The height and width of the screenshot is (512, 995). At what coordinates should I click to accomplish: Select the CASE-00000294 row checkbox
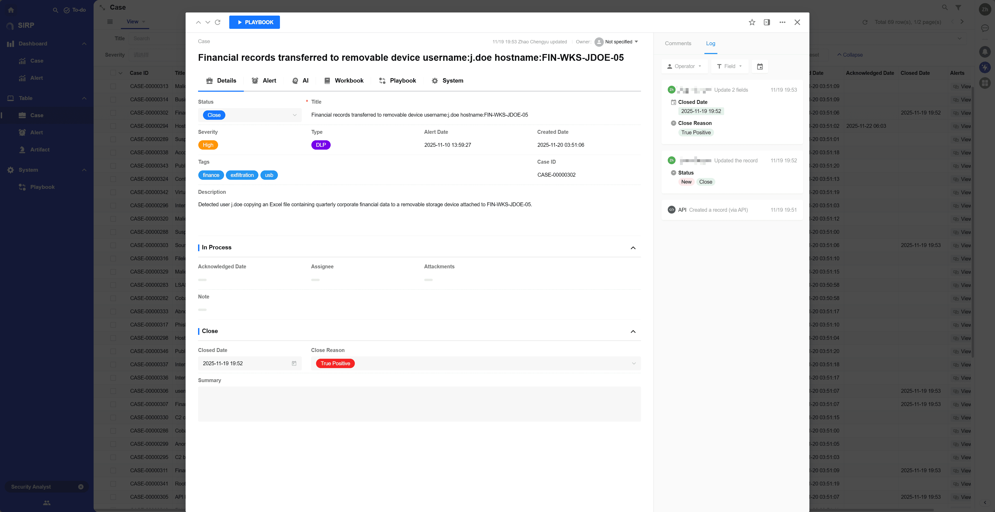(113, 126)
